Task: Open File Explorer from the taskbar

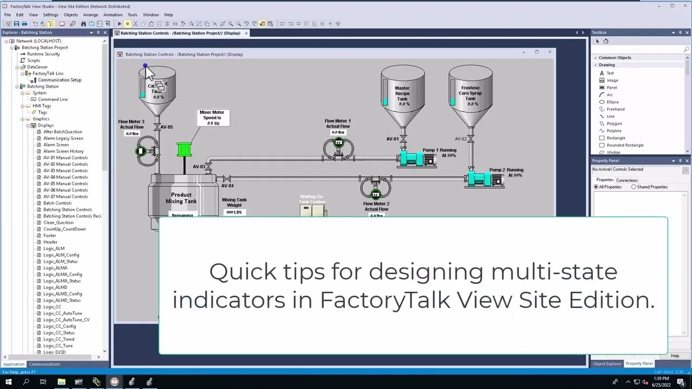Action: 61,382
